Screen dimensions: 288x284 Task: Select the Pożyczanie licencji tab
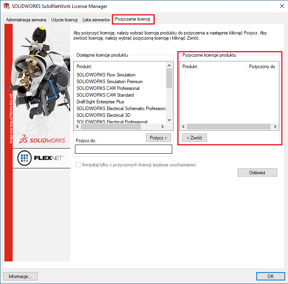(133, 19)
